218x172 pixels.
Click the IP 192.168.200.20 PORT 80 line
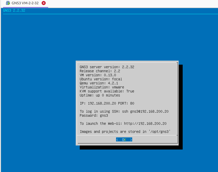[107, 103]
